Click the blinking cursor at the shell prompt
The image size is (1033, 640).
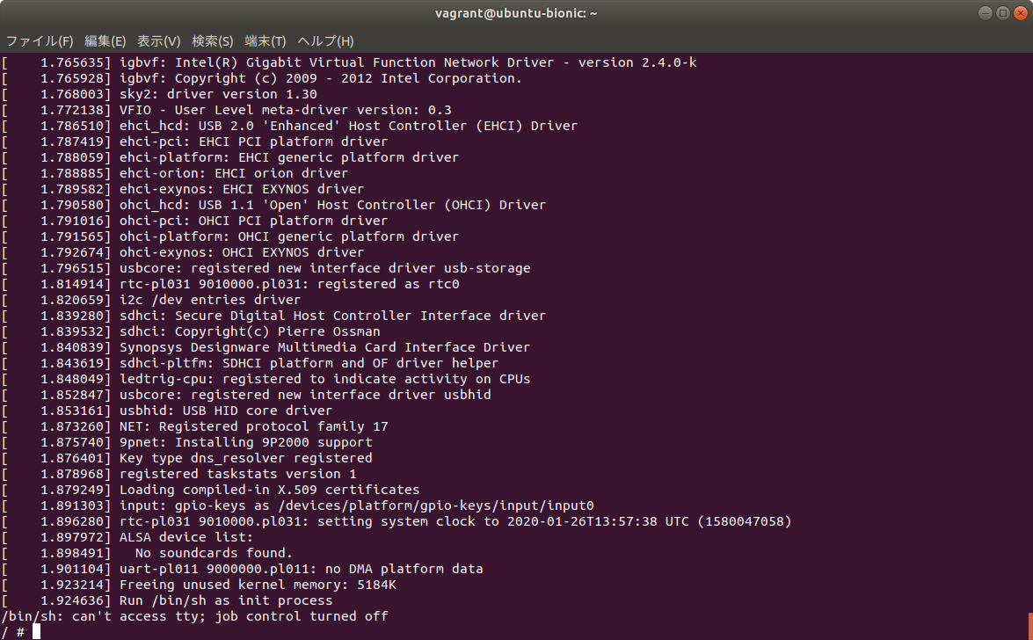pyautogui.click(x=36, y=630)
